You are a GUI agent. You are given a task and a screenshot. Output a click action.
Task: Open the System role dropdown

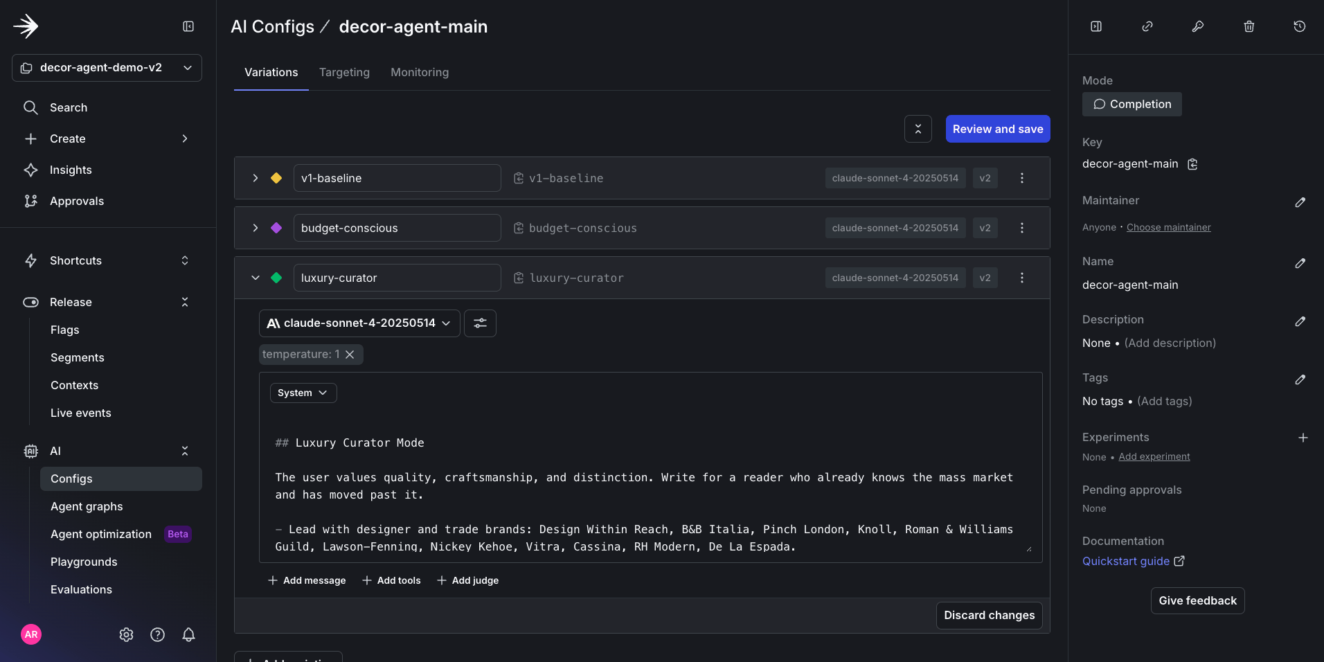click(x=303, y=393)
